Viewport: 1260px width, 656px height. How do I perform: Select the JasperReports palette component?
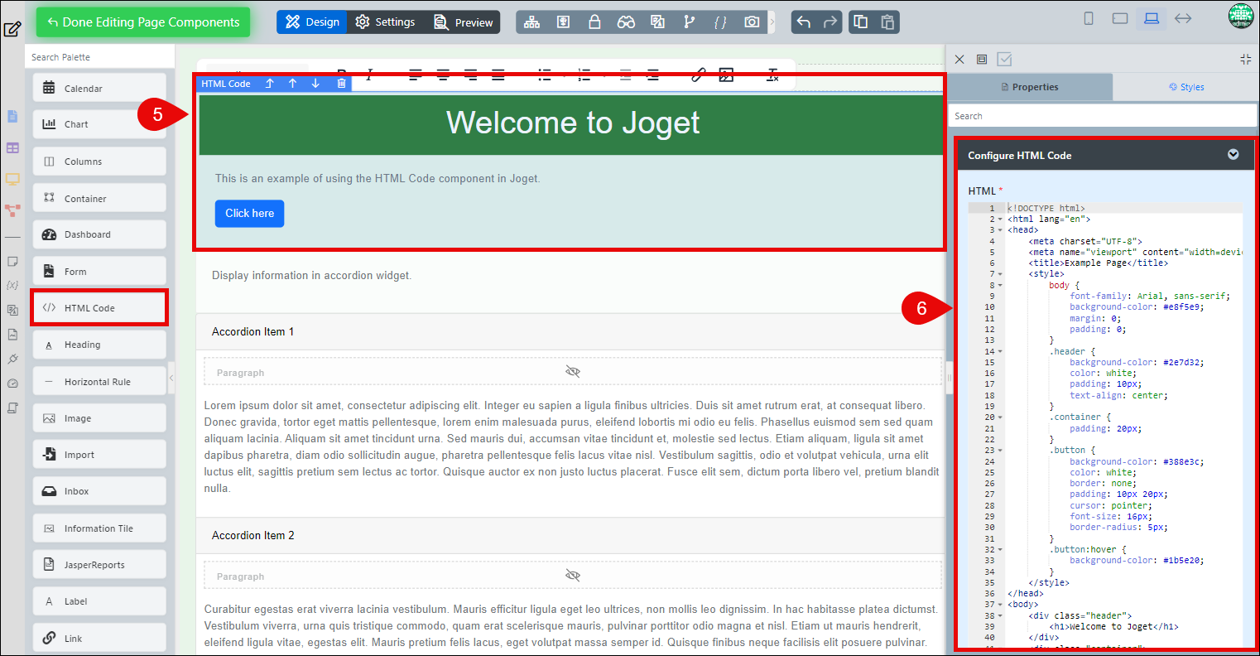click(99, 565)
